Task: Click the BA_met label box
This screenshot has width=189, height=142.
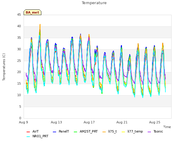Action: tap(32, 12)
